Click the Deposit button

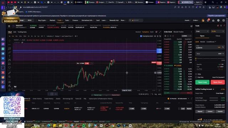tap(200, 111)
